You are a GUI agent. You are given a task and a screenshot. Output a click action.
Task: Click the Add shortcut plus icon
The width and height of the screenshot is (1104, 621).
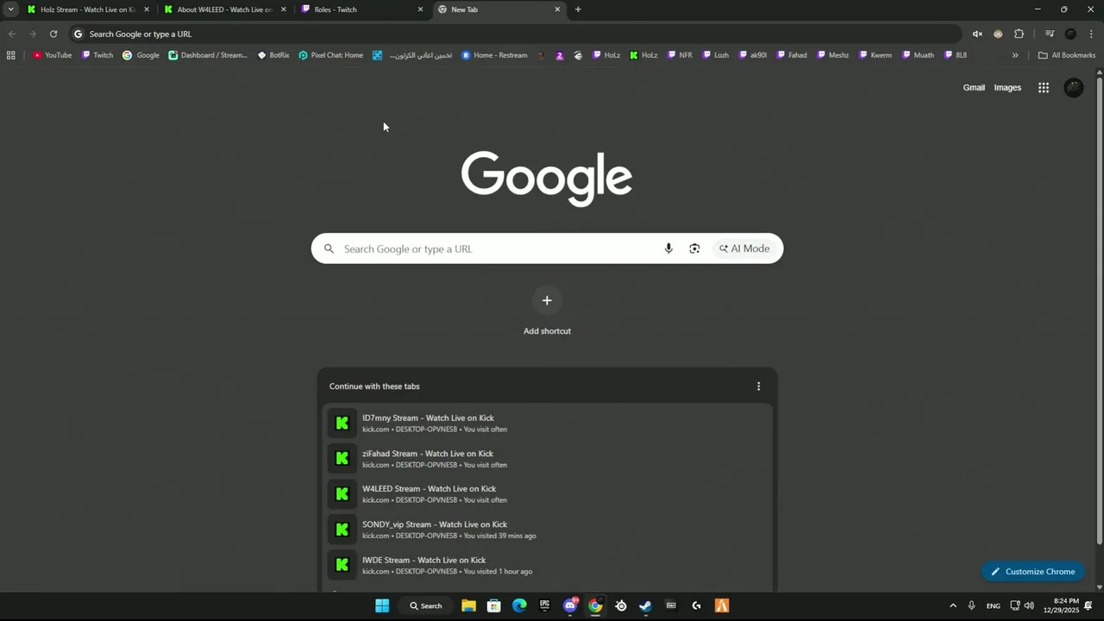[547, 300]
